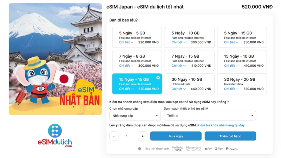The width and height of the screenshot is (281, 158).
Task: Click the Verified by VISA icon
Action: pyautogui.click(x=178, y=149)
